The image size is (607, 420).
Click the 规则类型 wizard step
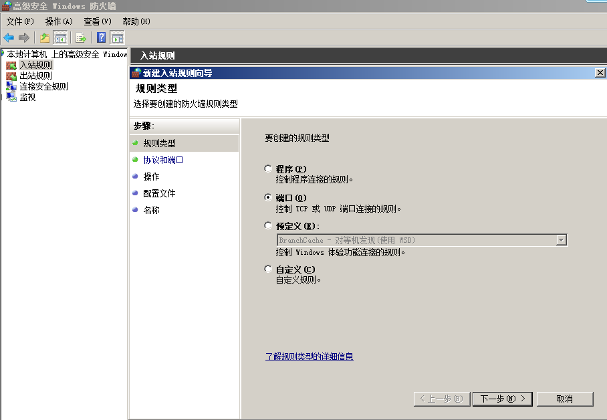[159, 143]
